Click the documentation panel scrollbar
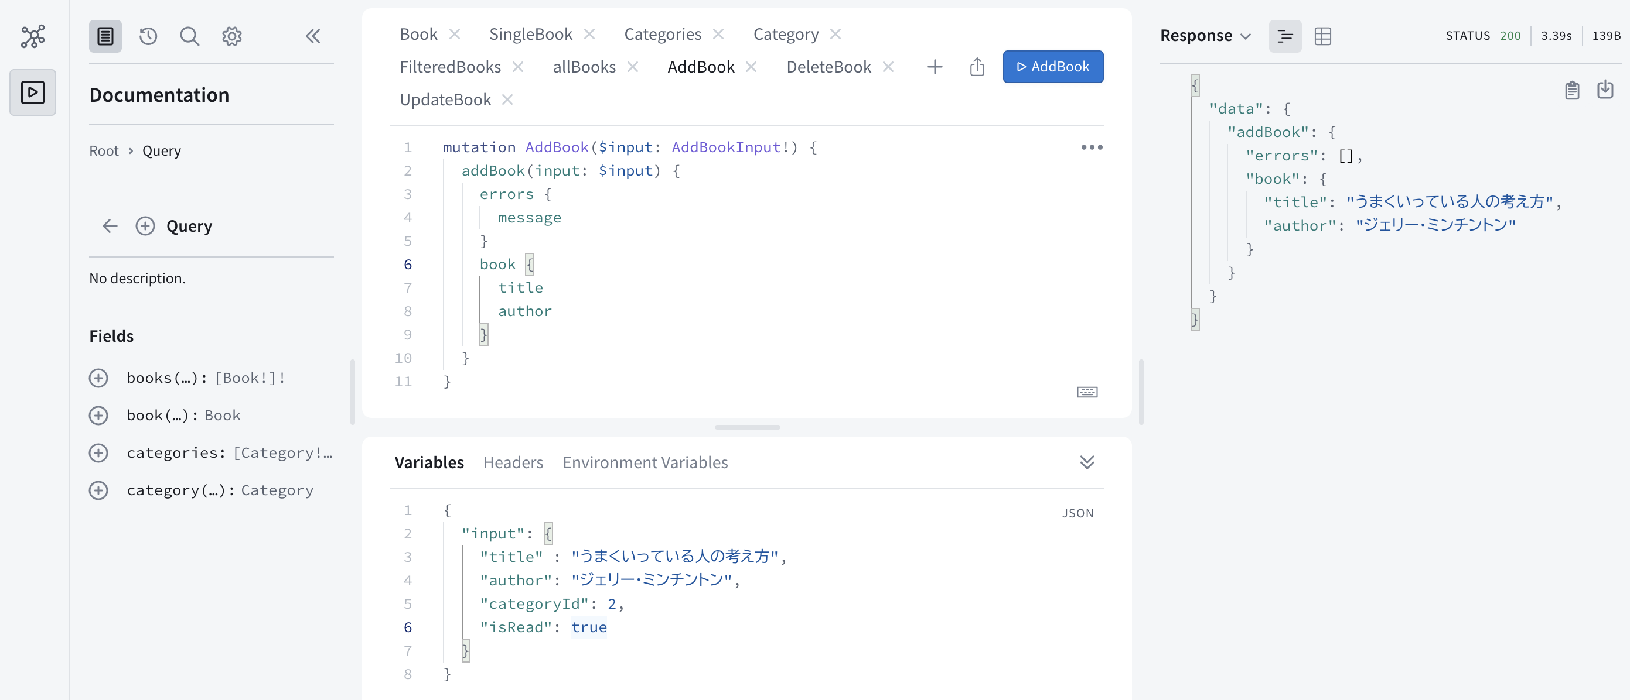Viewport: 1630px width, 700px height. pos(353,392)
